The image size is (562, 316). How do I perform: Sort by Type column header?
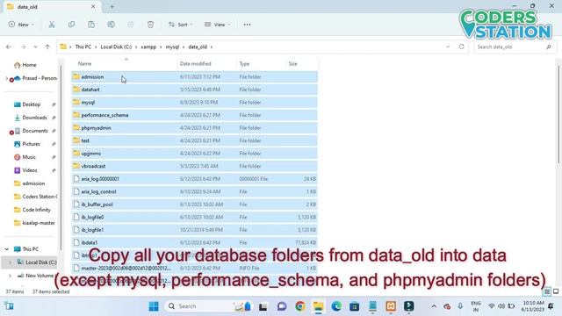tap(261, 63)
